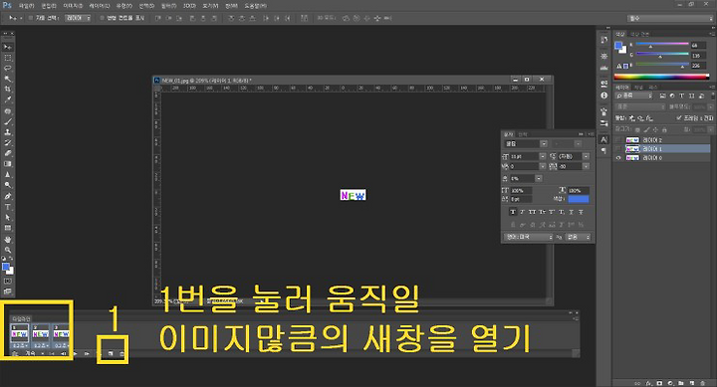Create a new layer from Layers panel bottom

point(692,383)
